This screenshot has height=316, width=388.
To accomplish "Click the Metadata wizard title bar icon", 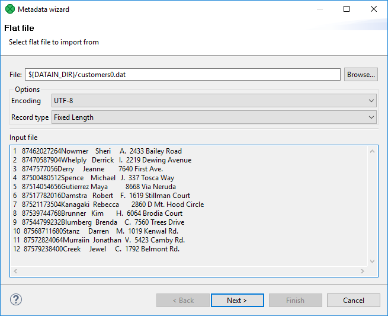I will click(x=10, y=9).
